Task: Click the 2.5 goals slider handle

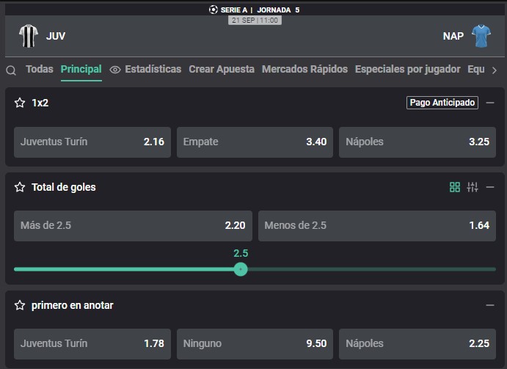Action: [x=241, y=269]
